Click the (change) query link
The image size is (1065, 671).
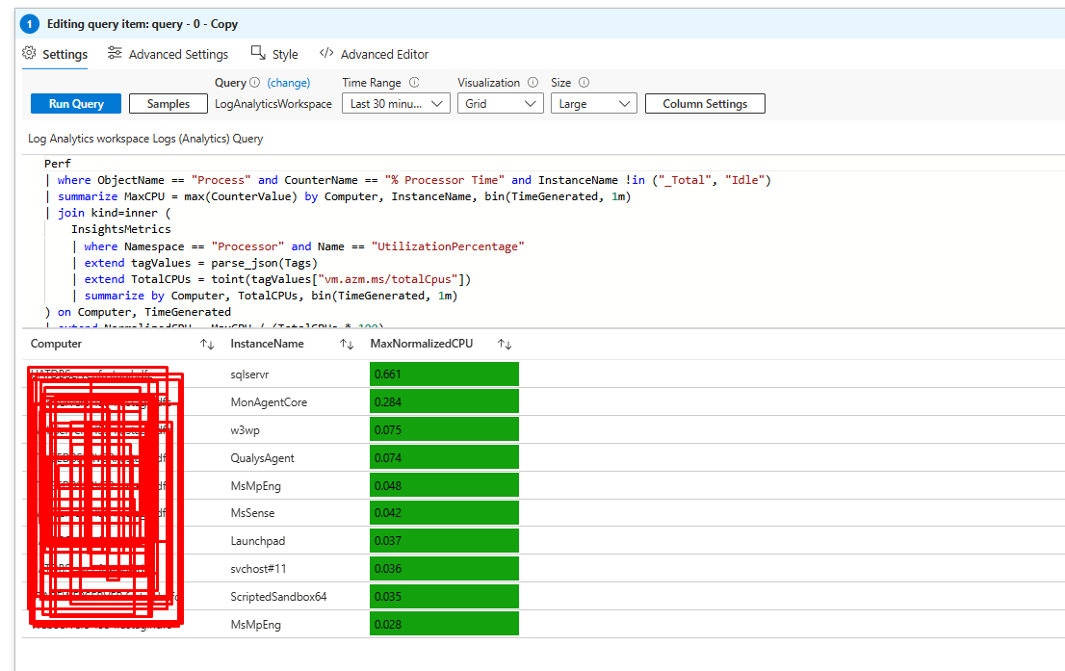pos(289,83)
